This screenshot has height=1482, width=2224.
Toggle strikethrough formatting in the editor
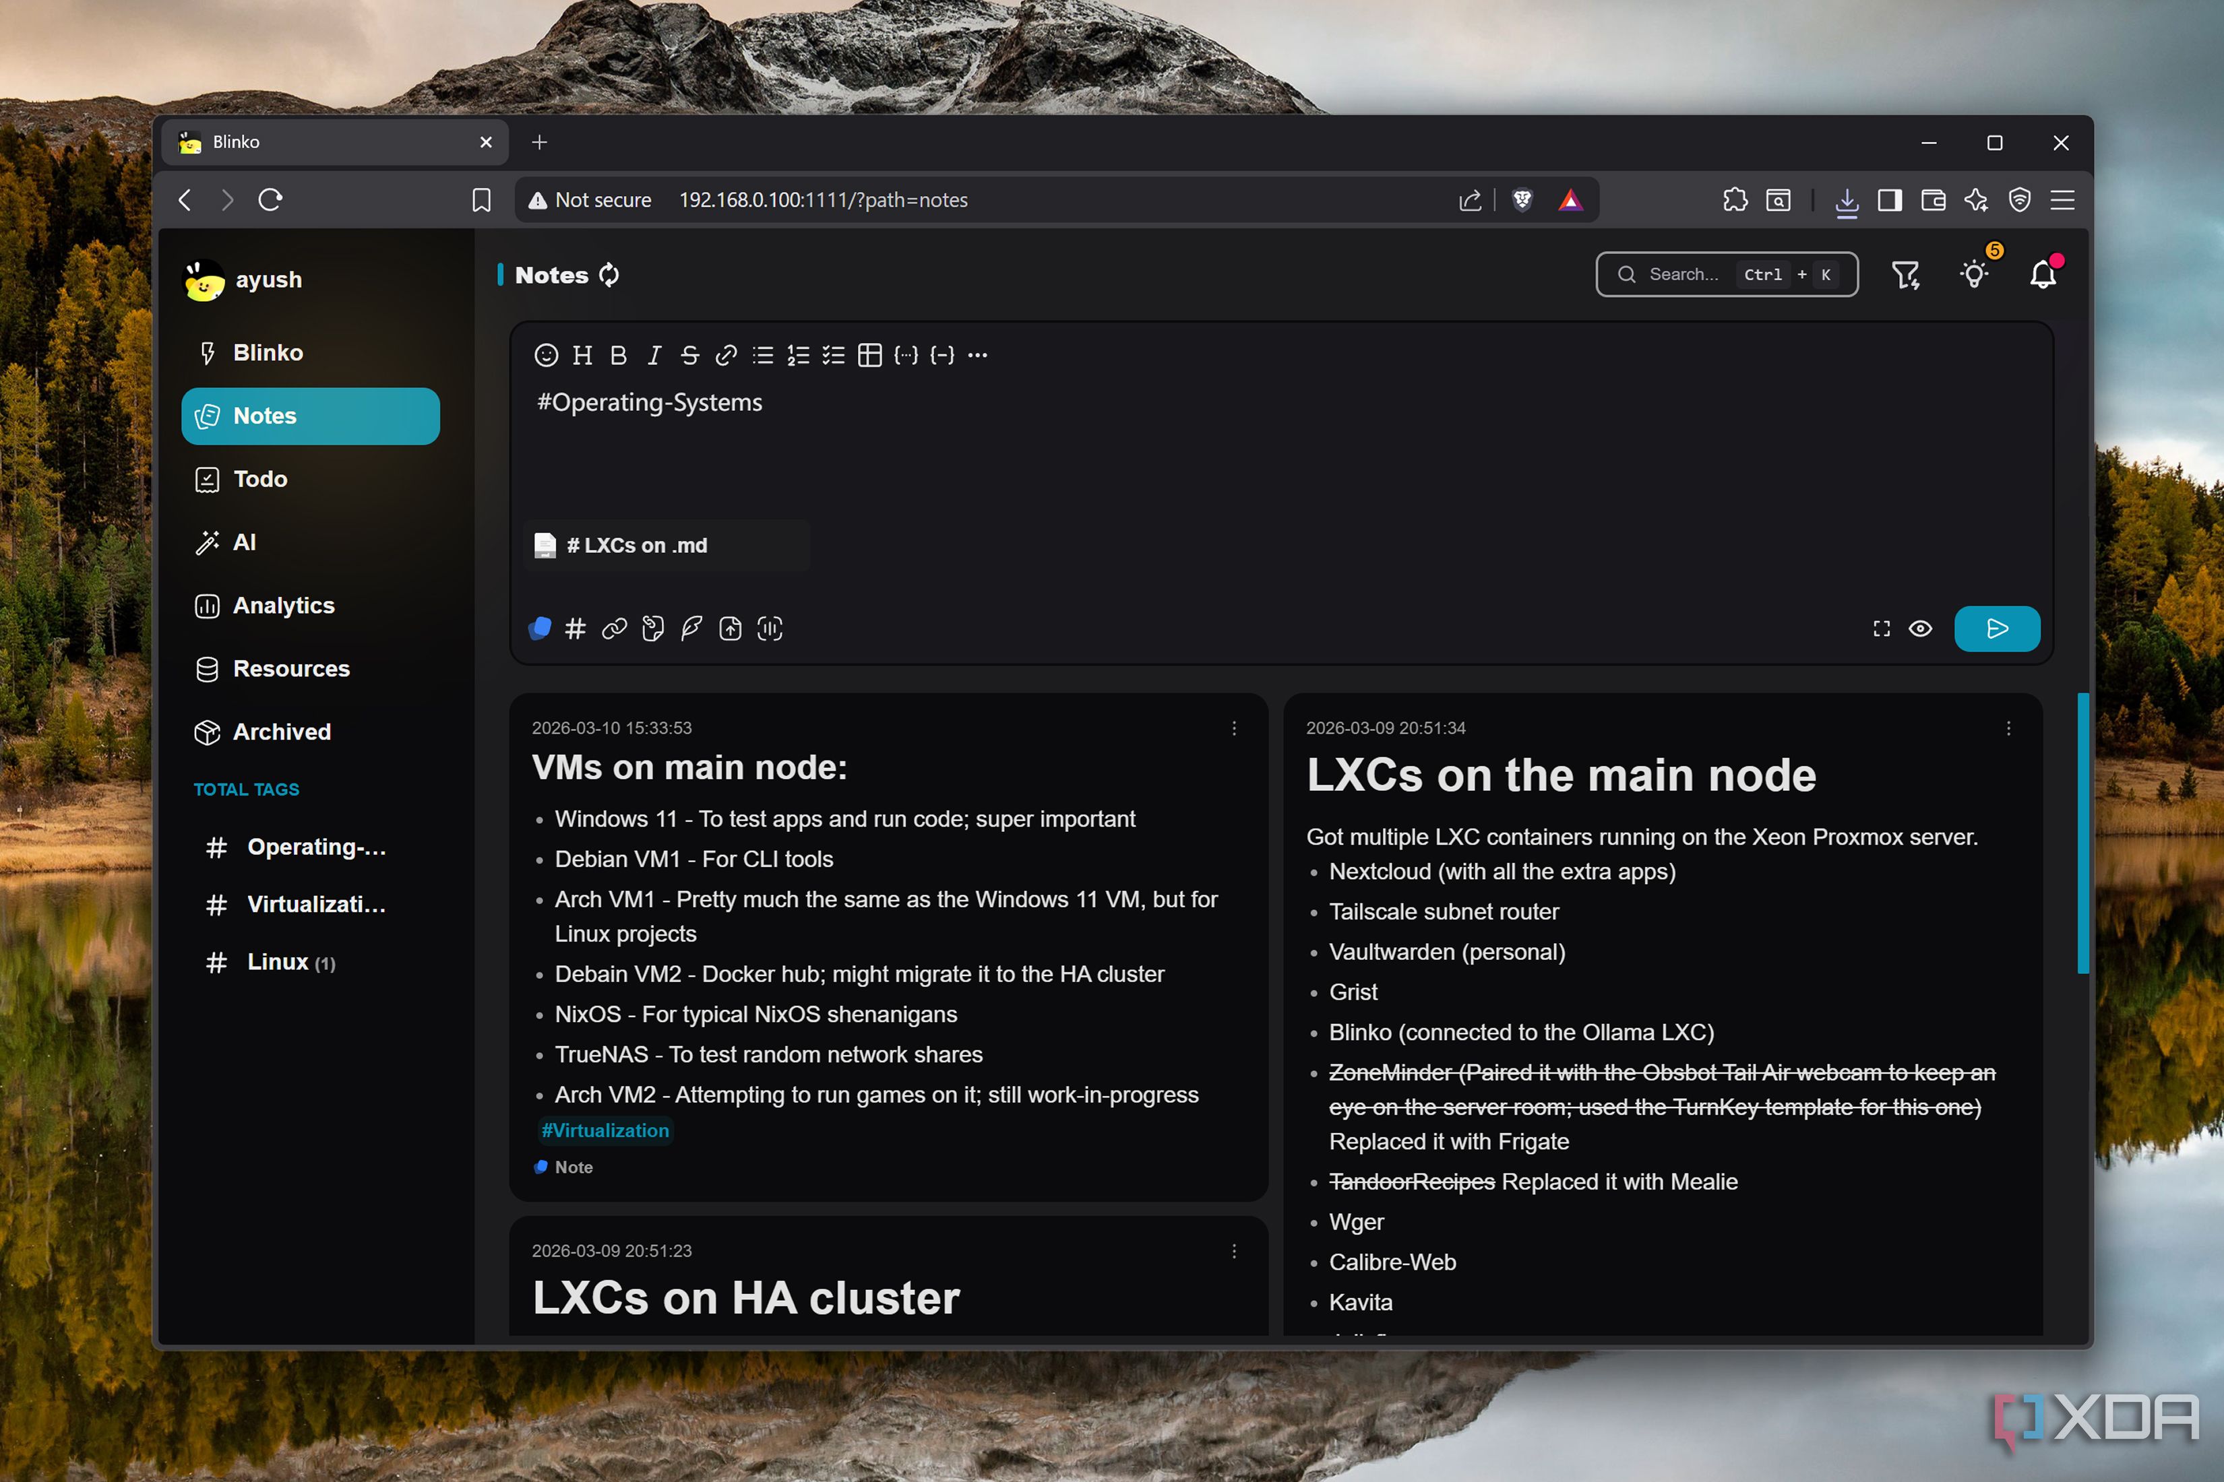pyautogui.click(x=690, y=356)
